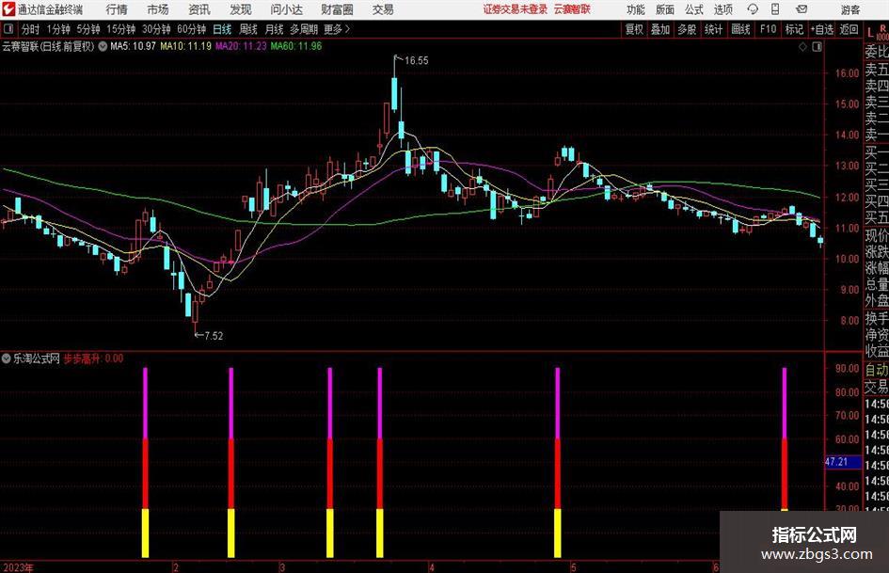Toggle the left panel icon beside 分时
Viewport: 889px width, 573px height.
pos(8,29)
